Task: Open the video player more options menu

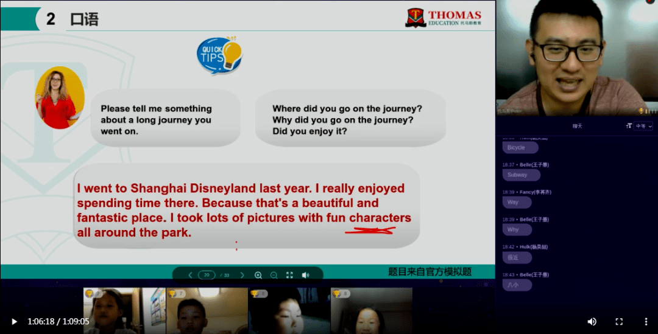Action: [646, 321]
